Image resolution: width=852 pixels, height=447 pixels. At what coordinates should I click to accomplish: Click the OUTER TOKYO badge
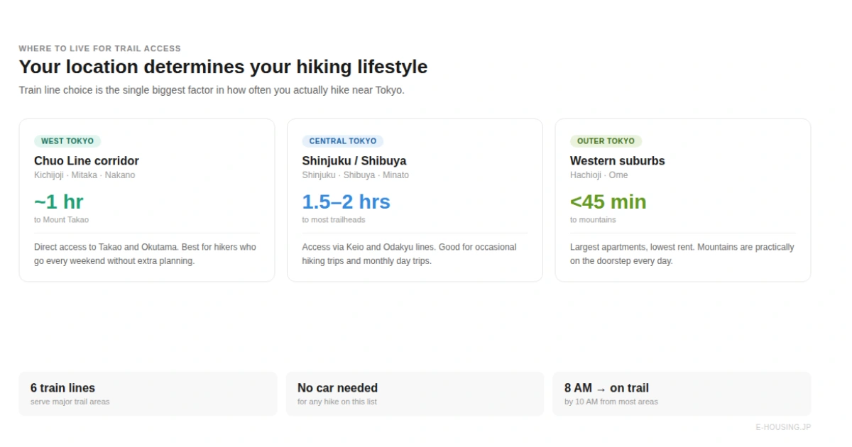click(606, 141)
